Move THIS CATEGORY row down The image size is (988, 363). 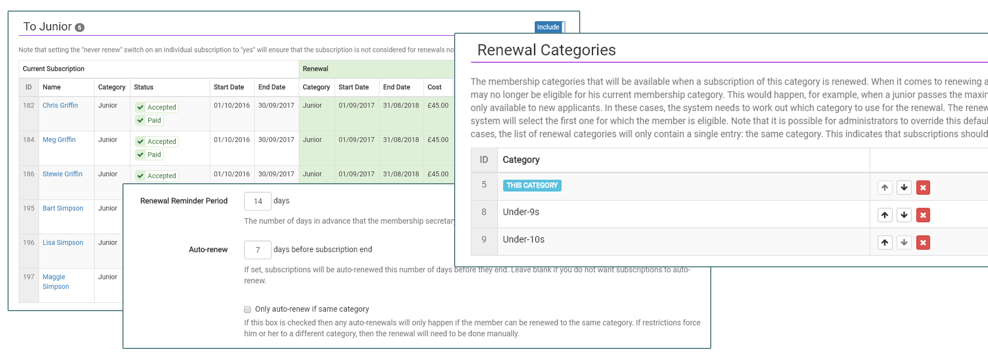click(904, 188)
